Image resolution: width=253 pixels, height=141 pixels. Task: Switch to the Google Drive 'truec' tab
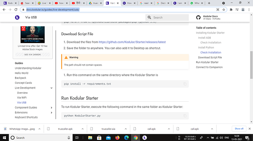click(95, 3)
